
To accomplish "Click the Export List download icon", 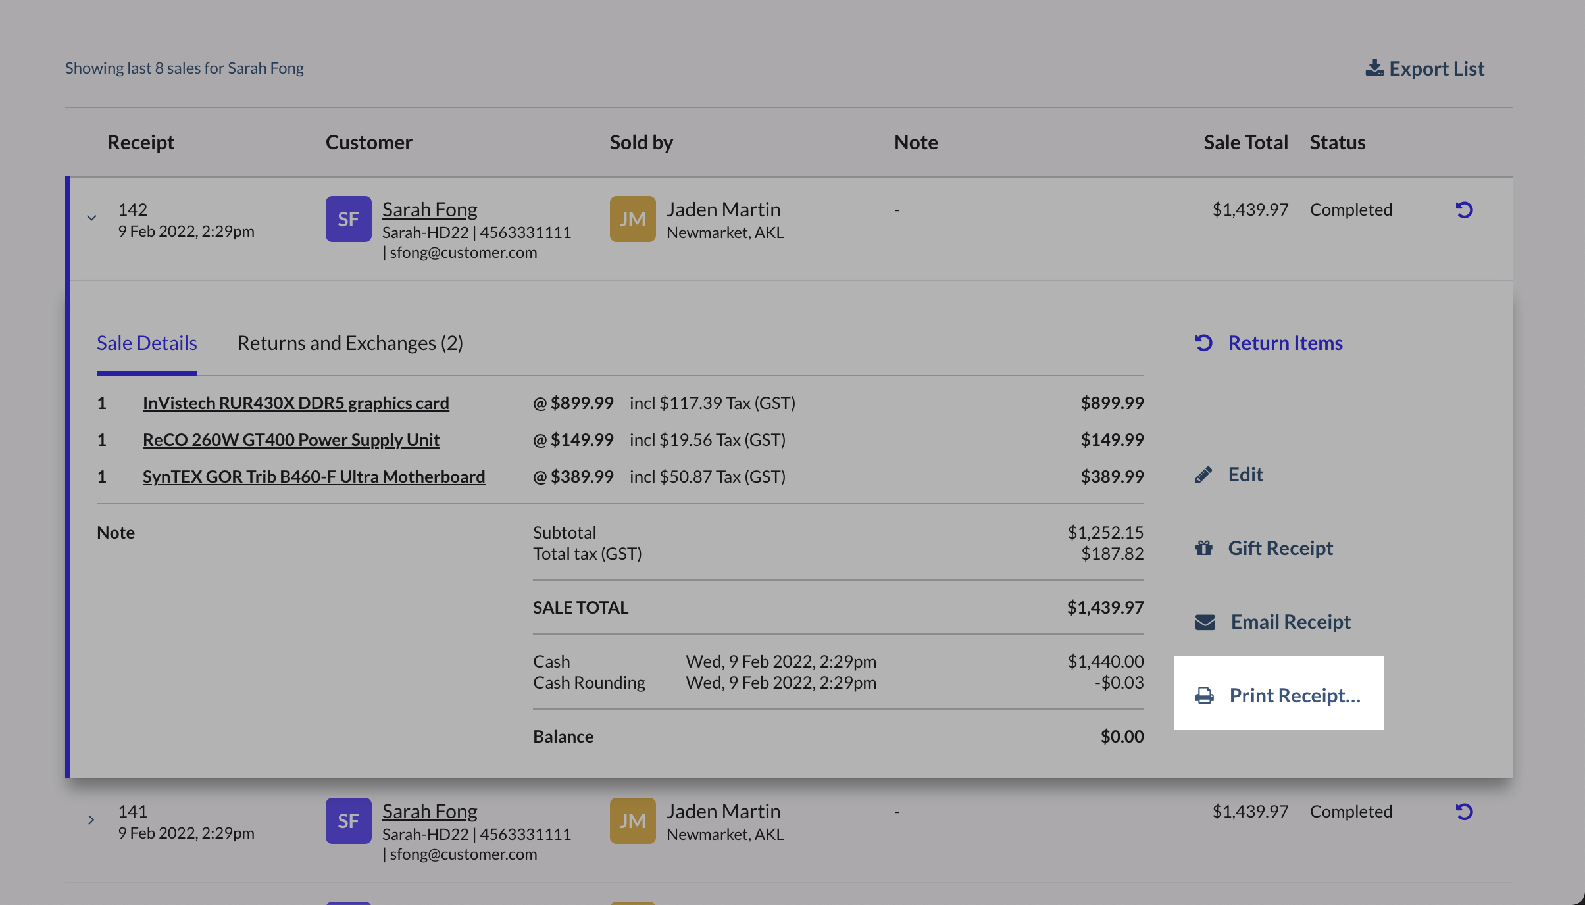I will coord(1374,68).
